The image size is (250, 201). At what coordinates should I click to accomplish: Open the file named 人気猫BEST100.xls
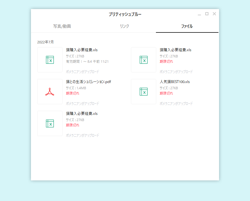pos(173,82)
